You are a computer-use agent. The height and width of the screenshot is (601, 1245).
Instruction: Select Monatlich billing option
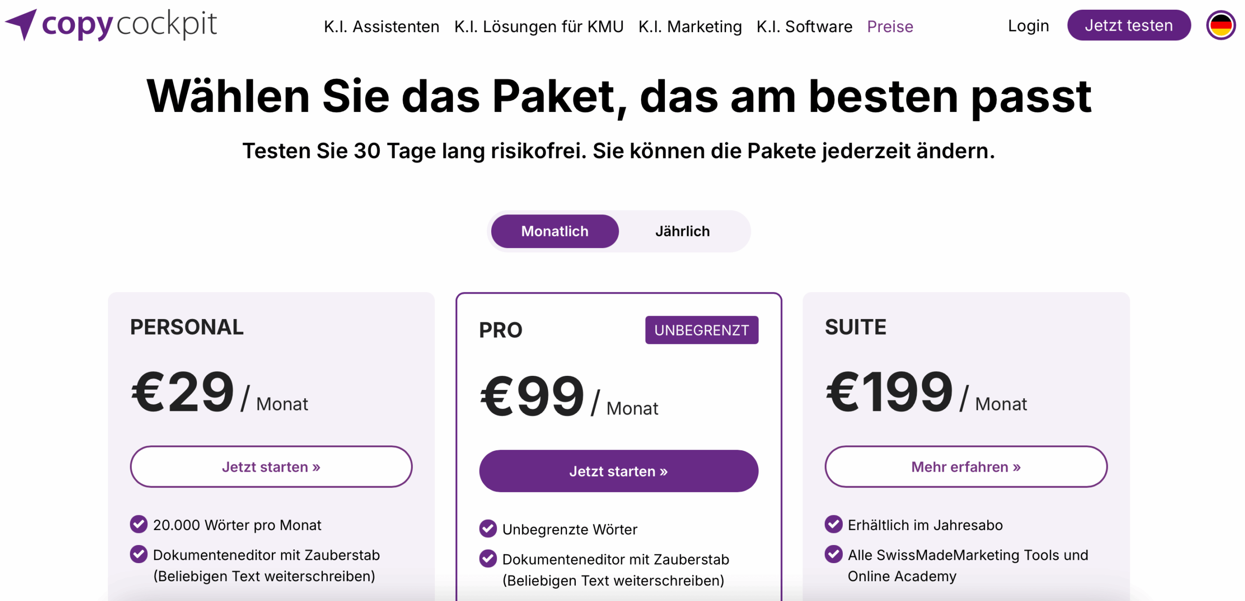[x=554, y=231]
